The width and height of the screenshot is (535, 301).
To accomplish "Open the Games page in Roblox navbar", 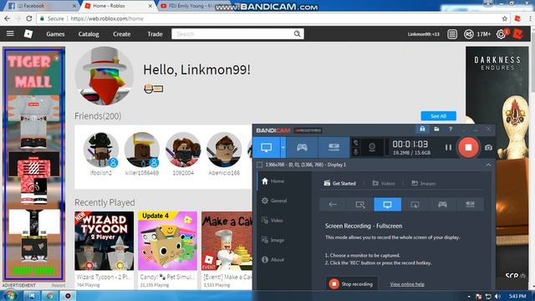I will click(55, 34).
